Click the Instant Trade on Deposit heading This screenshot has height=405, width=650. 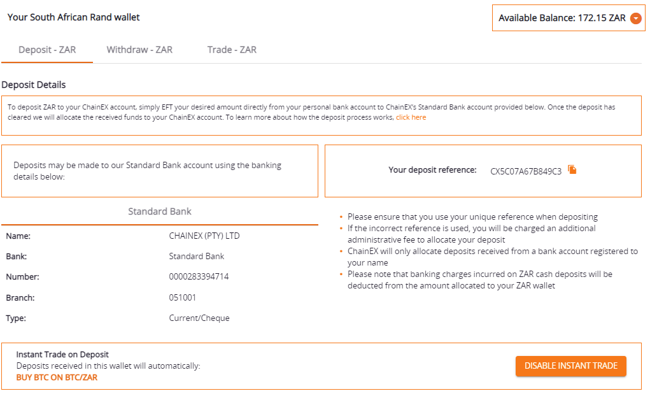click(62, 355)
